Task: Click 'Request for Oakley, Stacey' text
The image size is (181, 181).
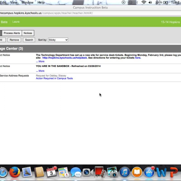Action: click(51, 76)
